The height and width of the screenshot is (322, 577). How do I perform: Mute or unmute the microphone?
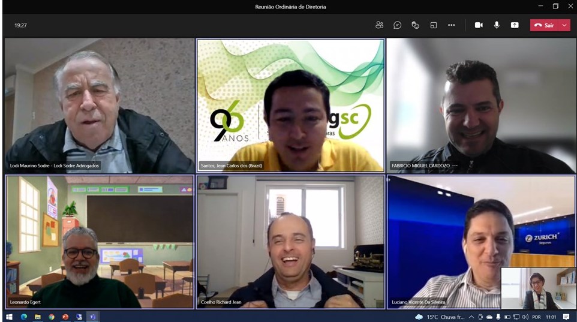point(497,25)
